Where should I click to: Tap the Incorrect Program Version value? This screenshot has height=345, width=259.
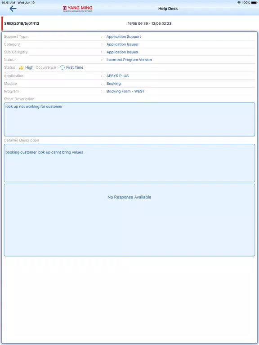click(x=129, y=60)
